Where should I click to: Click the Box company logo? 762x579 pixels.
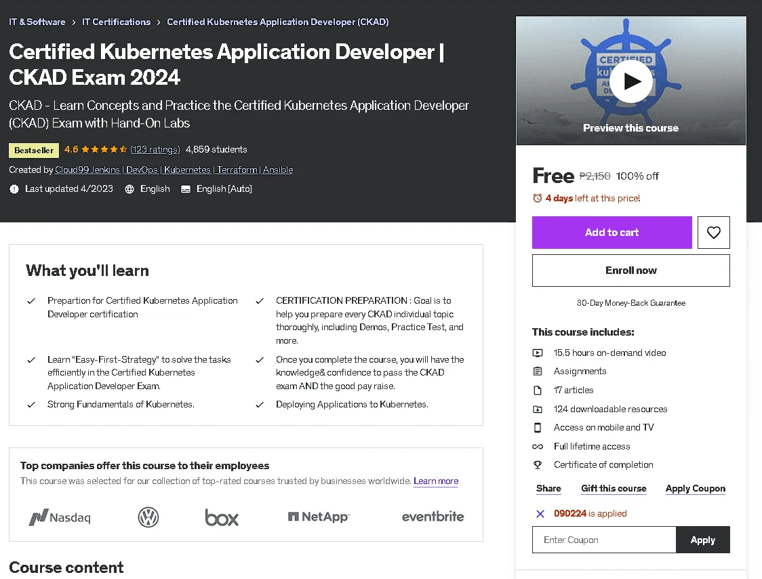click(x=222, y=518)
